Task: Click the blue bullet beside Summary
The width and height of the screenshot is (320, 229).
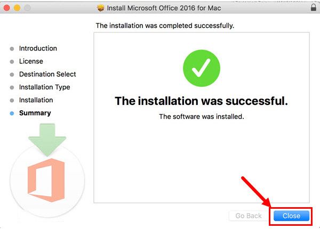Action: pos(12,113)
